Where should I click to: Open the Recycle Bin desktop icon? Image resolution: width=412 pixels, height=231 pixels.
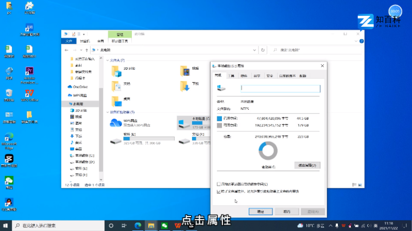[x=9, y=93]
